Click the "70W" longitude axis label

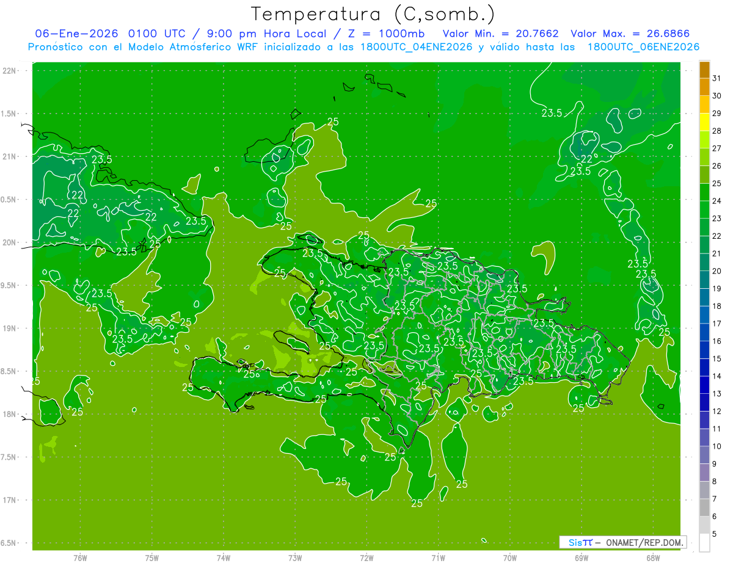pos(510,558)
